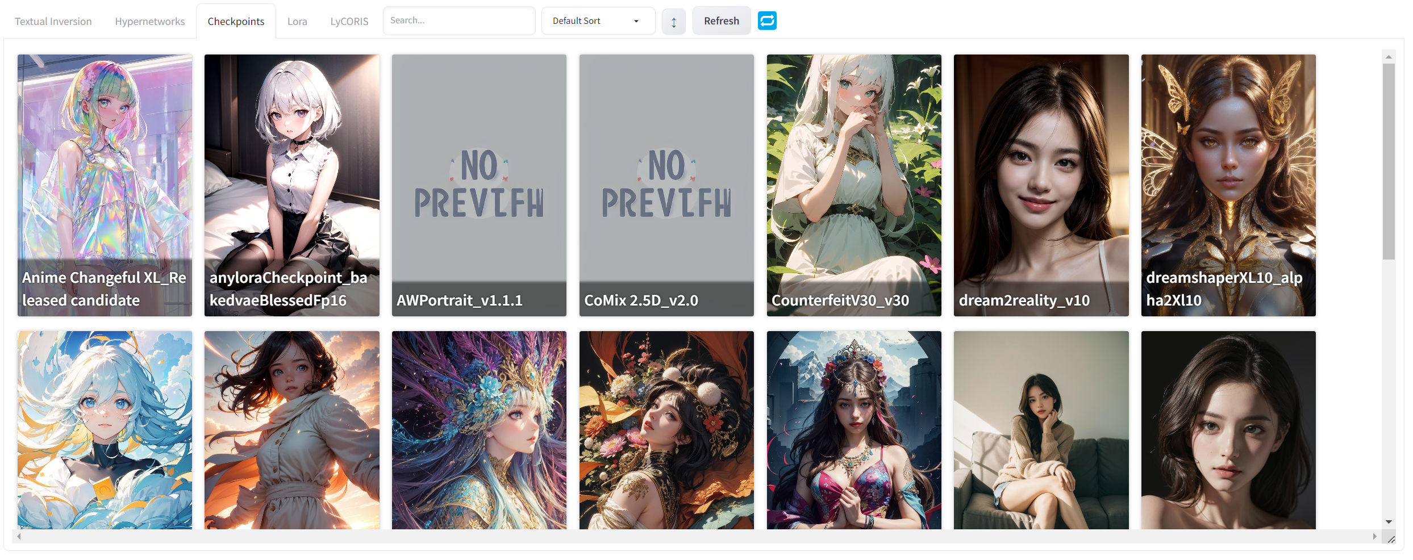Click the vertical scrollbar up arrow
This screenshot has height=560, width=1413.
pyautogui.click(x=1389, y=57)
